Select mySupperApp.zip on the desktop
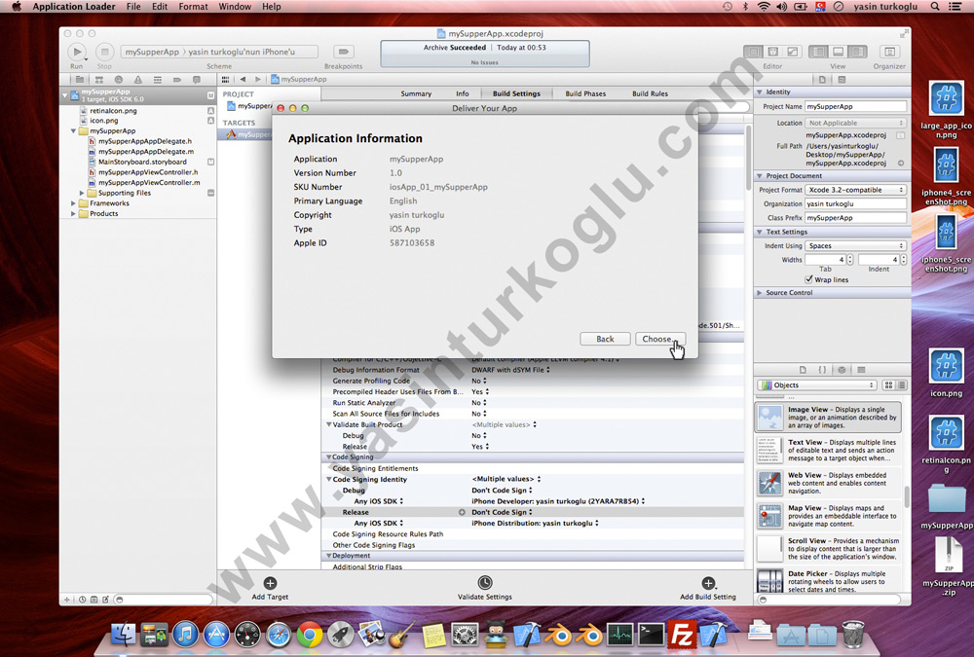The width and height of the screenshot is (974, 657). 948,566
